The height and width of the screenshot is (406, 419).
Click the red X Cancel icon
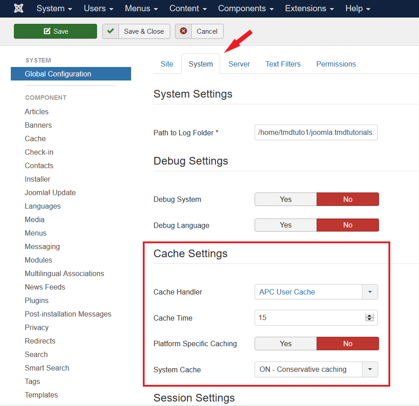click(183, 31)
